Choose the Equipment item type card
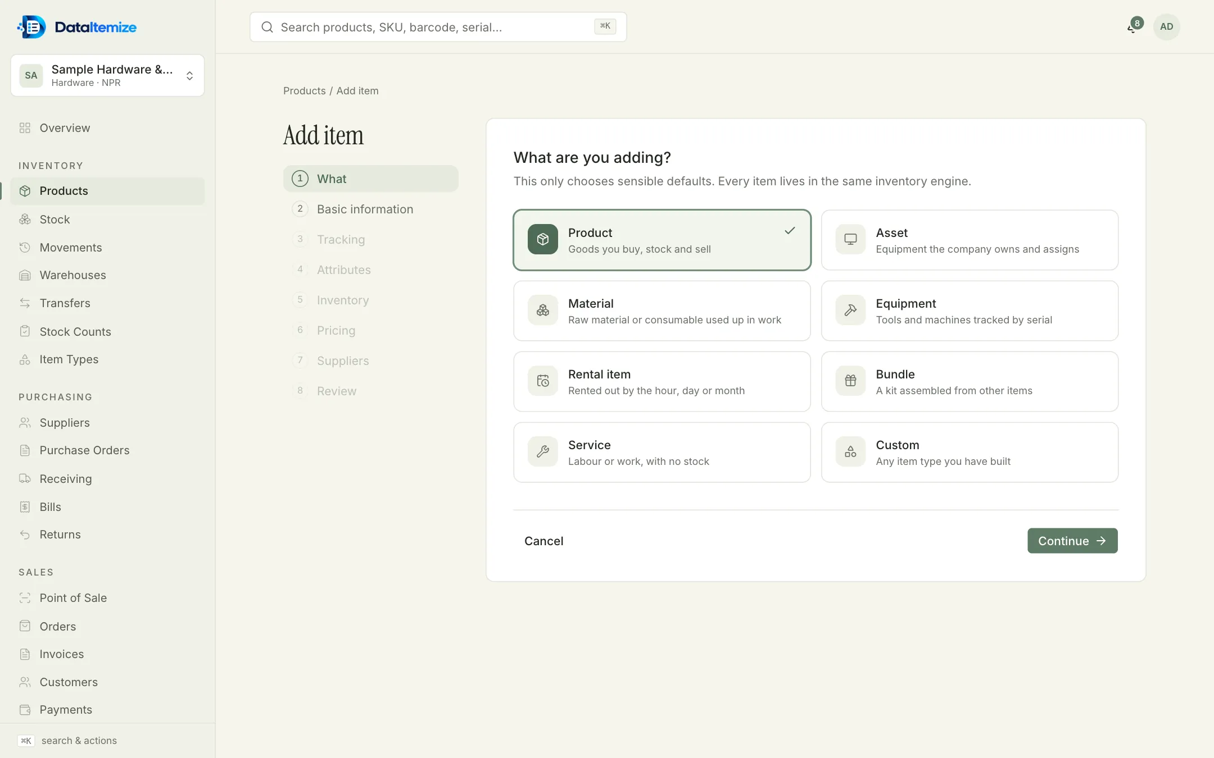1214x758 pixels. tap(970, 311)
